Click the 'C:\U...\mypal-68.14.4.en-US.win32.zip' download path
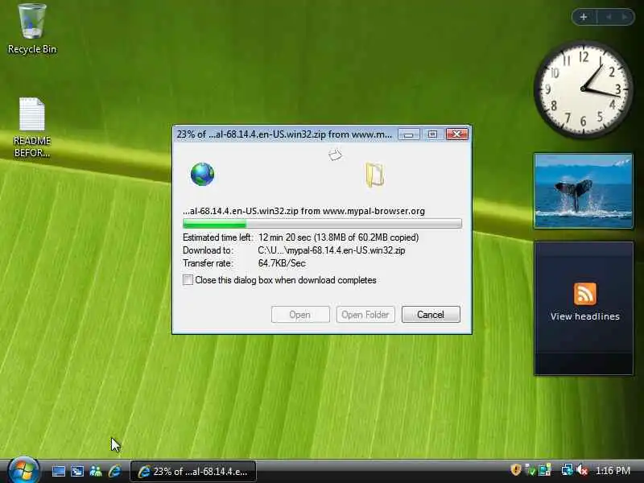The width and height of the screenshot is (644, 483). pyautogui.click(x=332, y=250)
